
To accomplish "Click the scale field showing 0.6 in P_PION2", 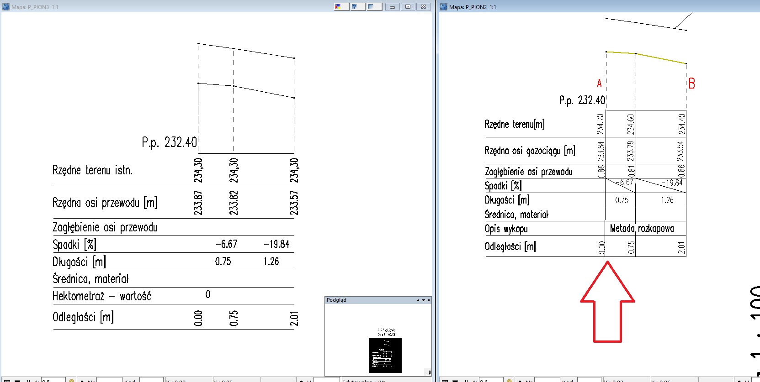I will [x=490, y=380].
